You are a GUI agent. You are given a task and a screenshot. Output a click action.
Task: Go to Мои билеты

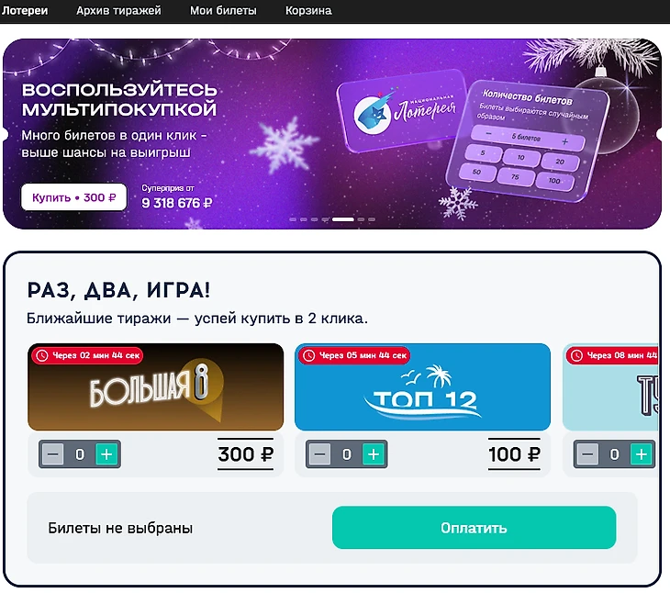click(x=223, y=11)
